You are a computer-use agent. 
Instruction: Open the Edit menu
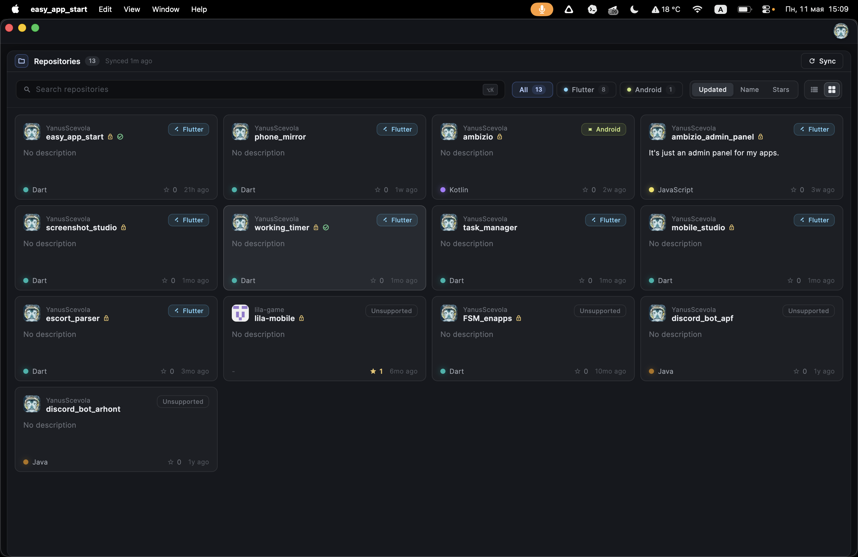pos(105,9)
